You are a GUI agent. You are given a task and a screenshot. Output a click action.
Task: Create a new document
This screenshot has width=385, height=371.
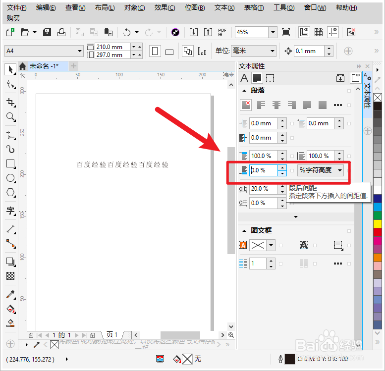10,32
